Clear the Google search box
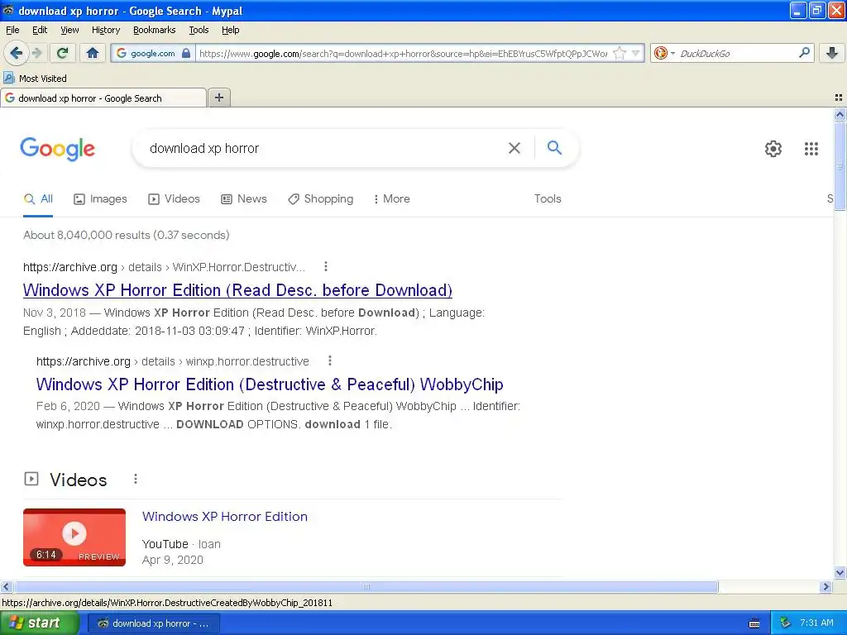This screenshot has height=635, width=847. click(514, 148)
